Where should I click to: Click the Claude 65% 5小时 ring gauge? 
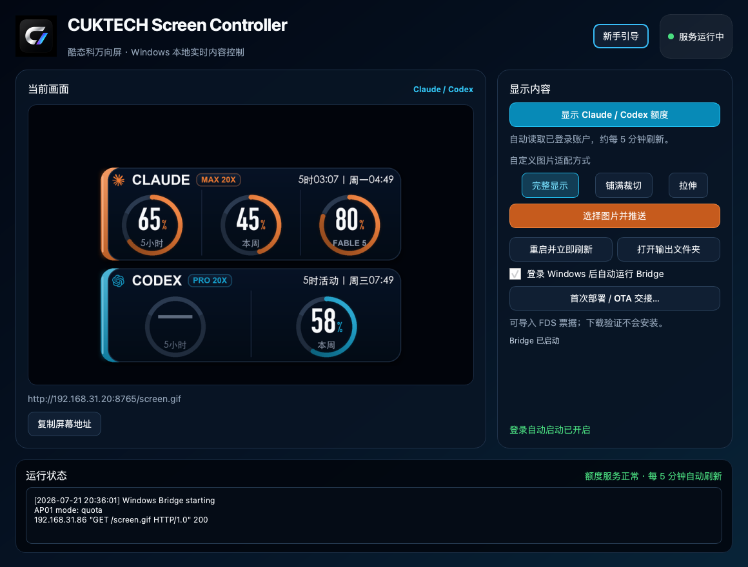tap(152, 225)
